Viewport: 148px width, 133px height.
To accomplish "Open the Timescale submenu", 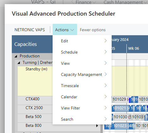I will pos(82,86).
